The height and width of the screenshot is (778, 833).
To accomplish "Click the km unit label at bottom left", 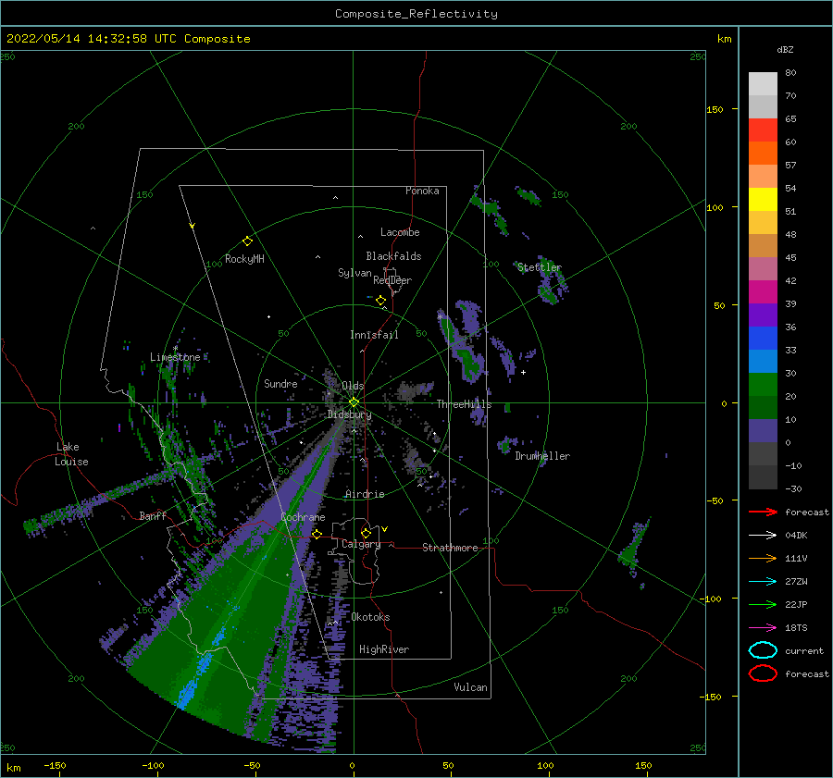I will coord(13,768).
